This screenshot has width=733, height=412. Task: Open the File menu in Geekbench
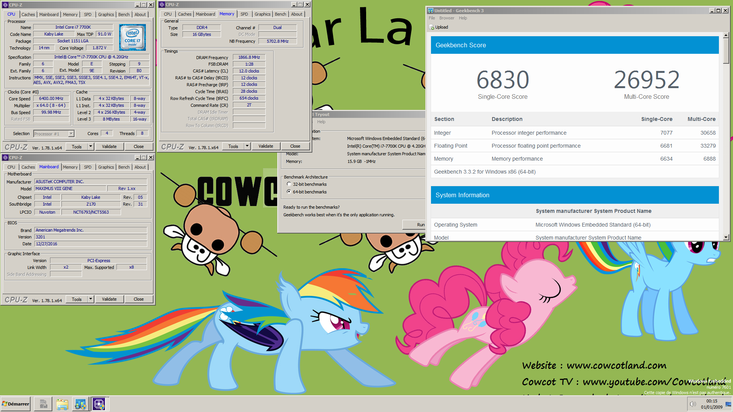coord(432,18)
